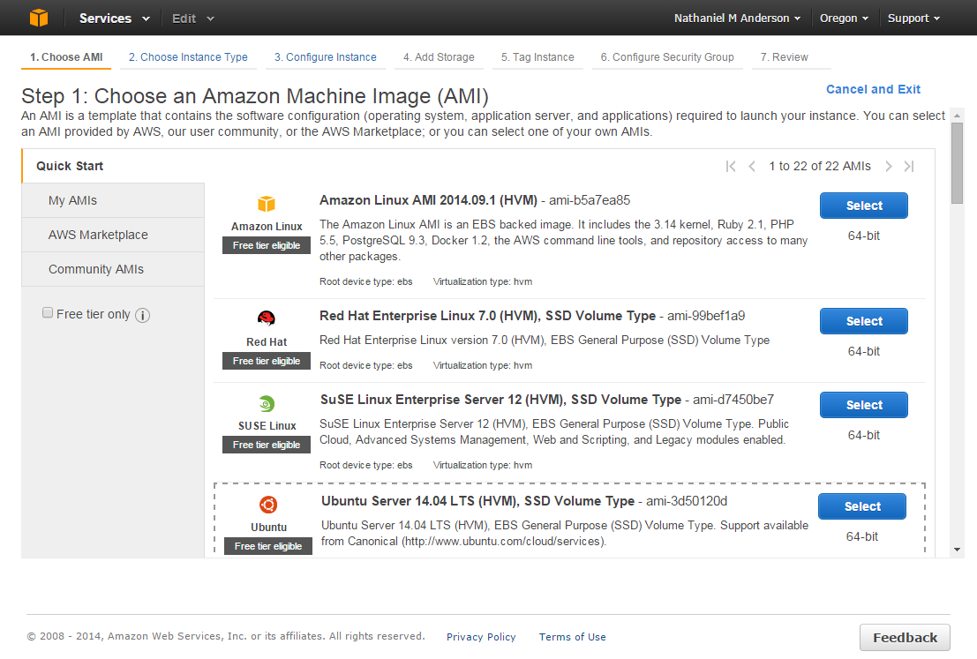Open the AWS Marketplace category
Screen dimensions: 977x659
[113, 235]
